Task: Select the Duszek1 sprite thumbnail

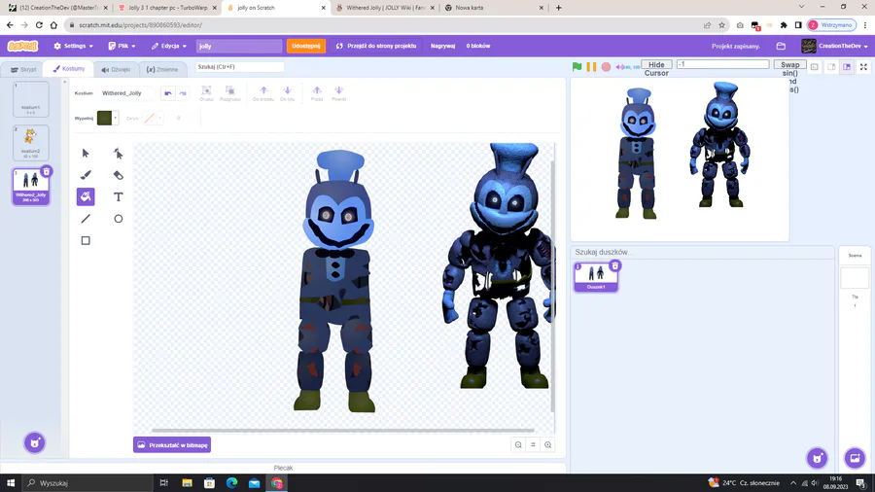Action: coord(596,277)
